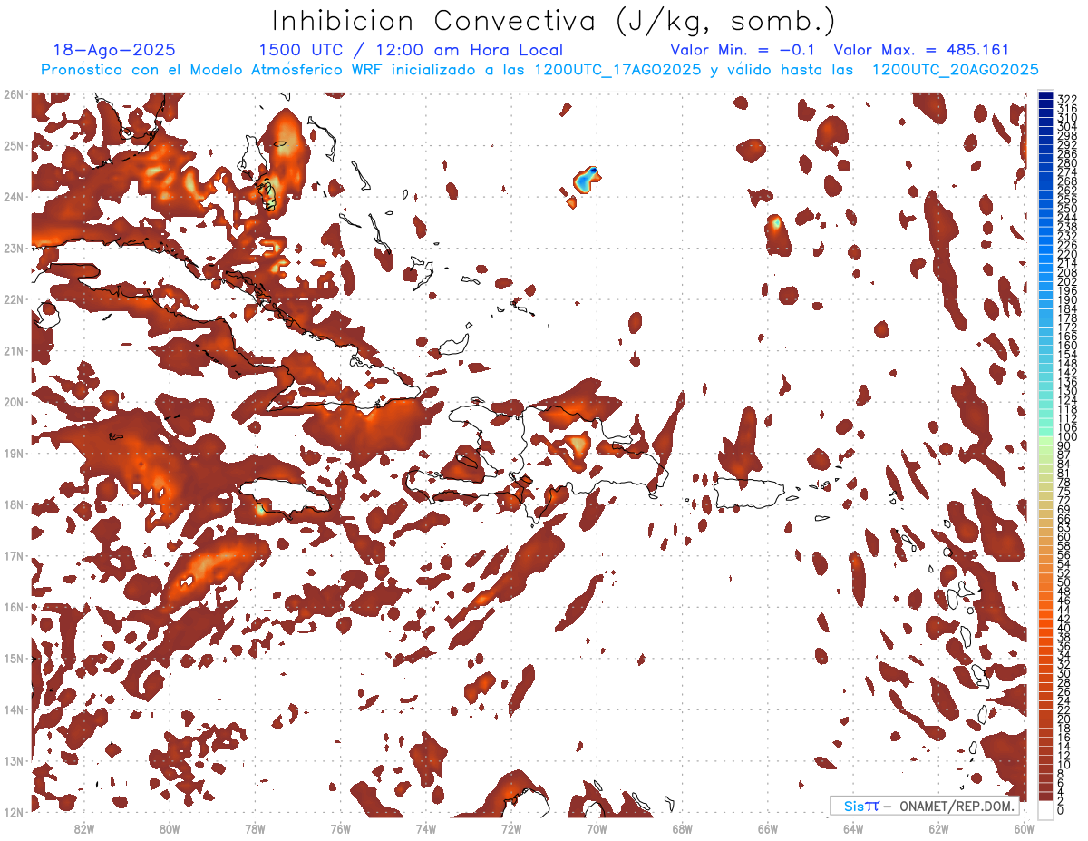1088x841 pixels.
Task: Select the "66W" longitude label
Action: tap(768, 829)
